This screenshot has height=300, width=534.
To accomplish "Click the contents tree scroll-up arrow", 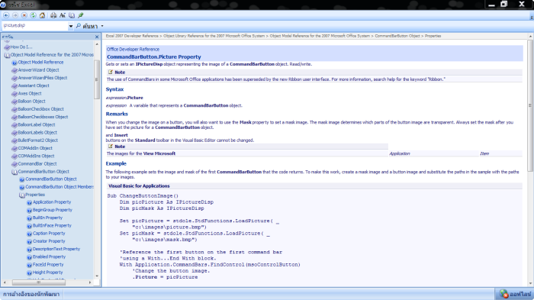I will pos(97,44).
